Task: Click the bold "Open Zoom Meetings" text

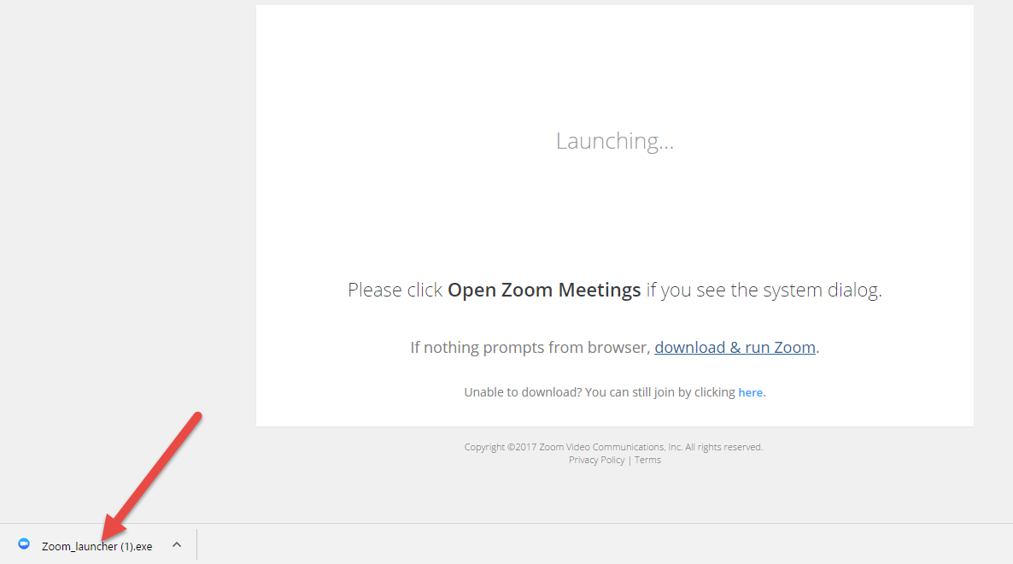Action: (544, 290)
